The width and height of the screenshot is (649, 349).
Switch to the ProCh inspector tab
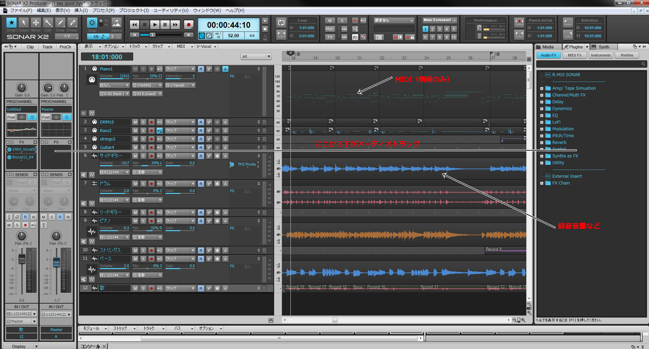65,47
